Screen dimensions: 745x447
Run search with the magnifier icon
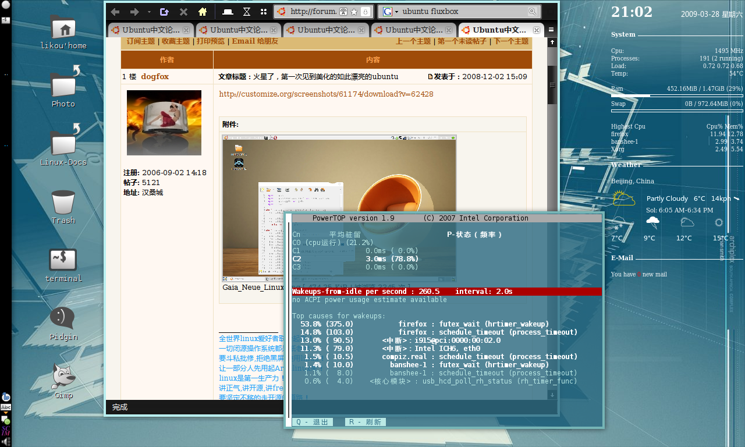[x=533, y=12]
